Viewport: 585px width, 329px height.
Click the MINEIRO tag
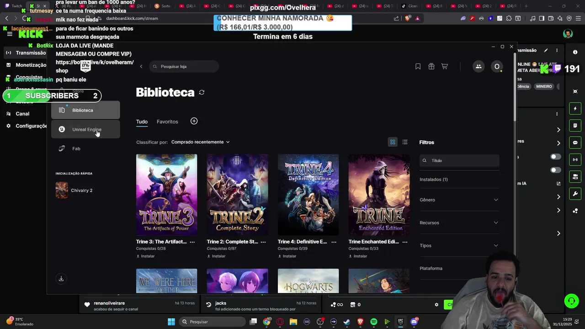pyautogui.click(x=544, y=86)
